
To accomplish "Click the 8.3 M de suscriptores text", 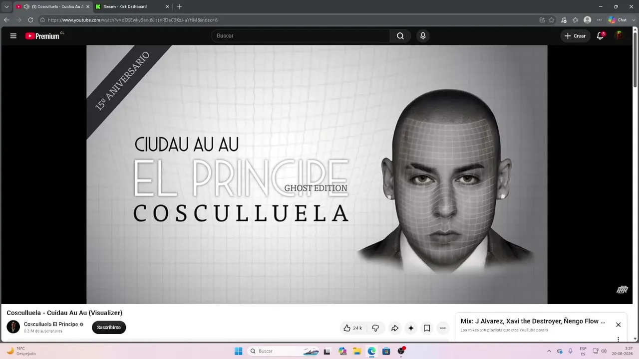I will (43, 331).
